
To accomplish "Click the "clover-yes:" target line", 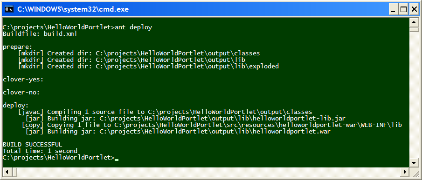I will (x=23, y=80).
